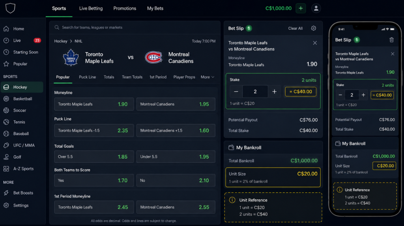Click Unit Reference info icon on desktop
Screen dimensions: 404x226
tap(232, 200)
